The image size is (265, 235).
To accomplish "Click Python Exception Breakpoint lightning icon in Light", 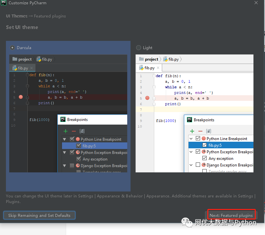I will pyautogui.click(x=204, y=152).
